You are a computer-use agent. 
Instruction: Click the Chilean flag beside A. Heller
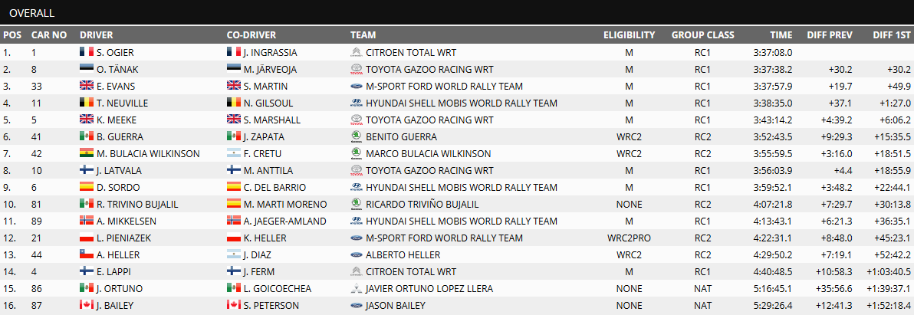coord(87,255)
